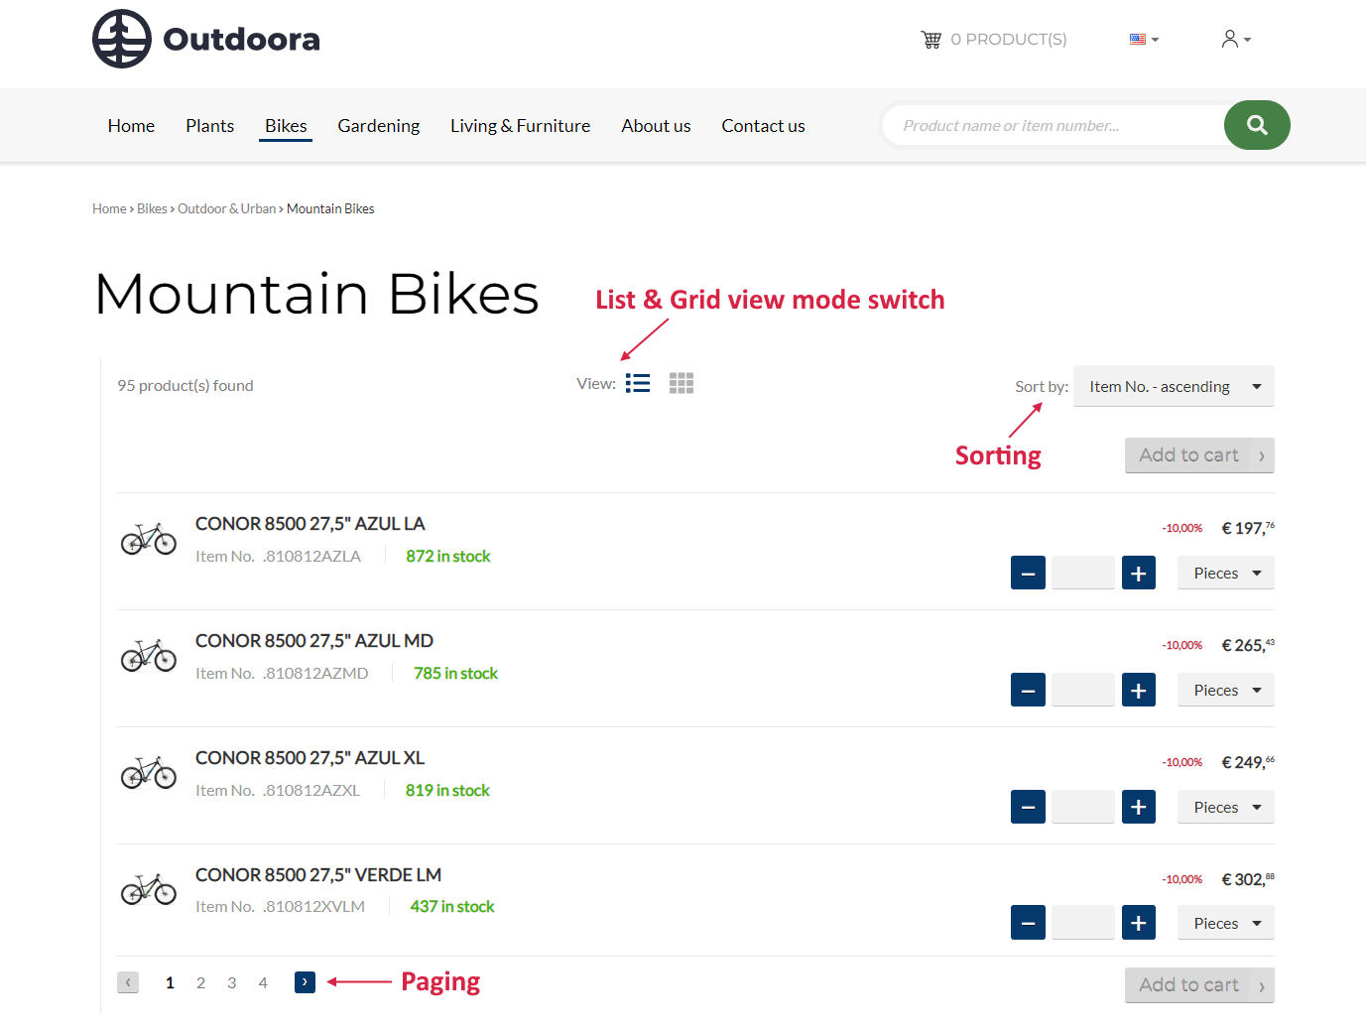
Task: Click the product search input field
Action: click(x=1052, y=125)
